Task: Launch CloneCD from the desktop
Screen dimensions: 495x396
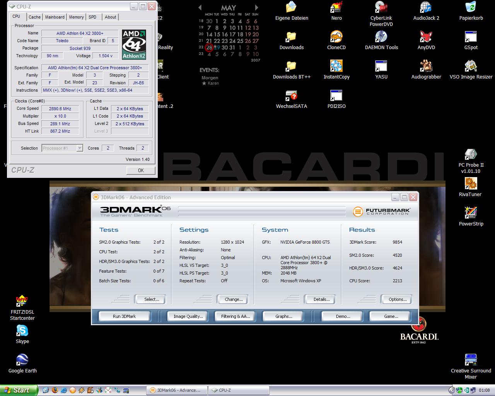Action: coord(336,41)
